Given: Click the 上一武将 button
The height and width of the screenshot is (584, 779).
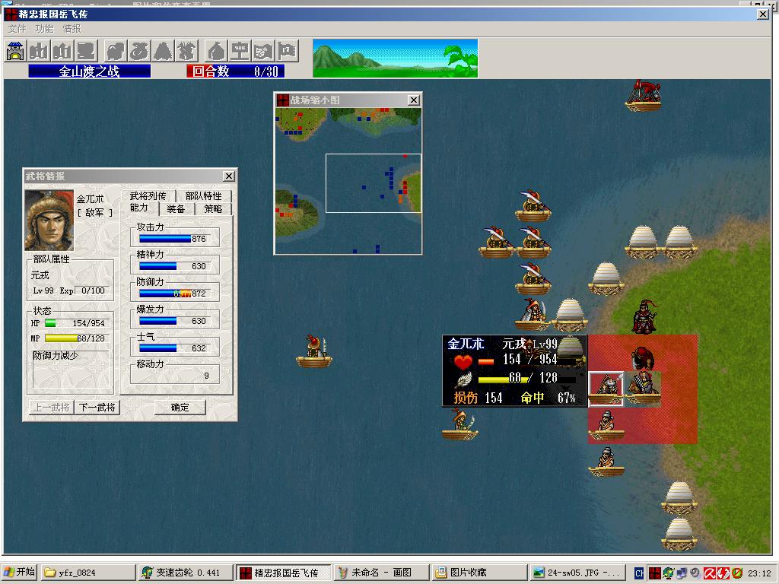Looking at the screenshot, I should point(52,408).
